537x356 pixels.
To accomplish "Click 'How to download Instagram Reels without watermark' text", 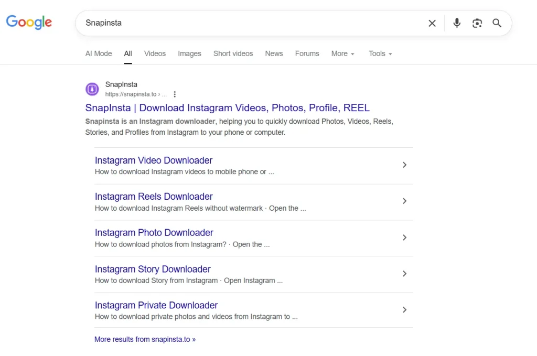I will [179, 208].
